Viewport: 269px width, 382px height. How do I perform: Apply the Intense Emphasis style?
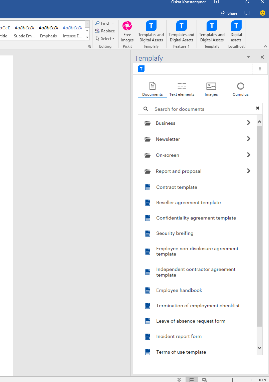(x=72, y=32)
